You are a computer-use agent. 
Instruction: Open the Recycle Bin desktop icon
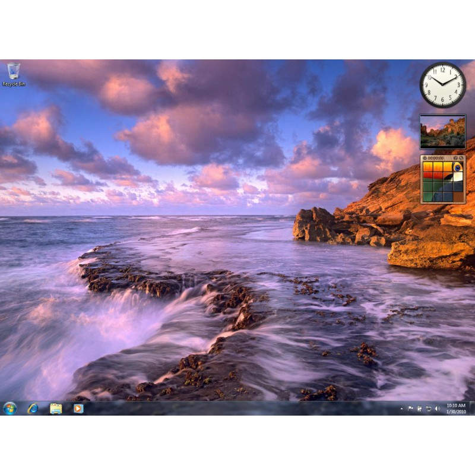click(x=13, y=74)
